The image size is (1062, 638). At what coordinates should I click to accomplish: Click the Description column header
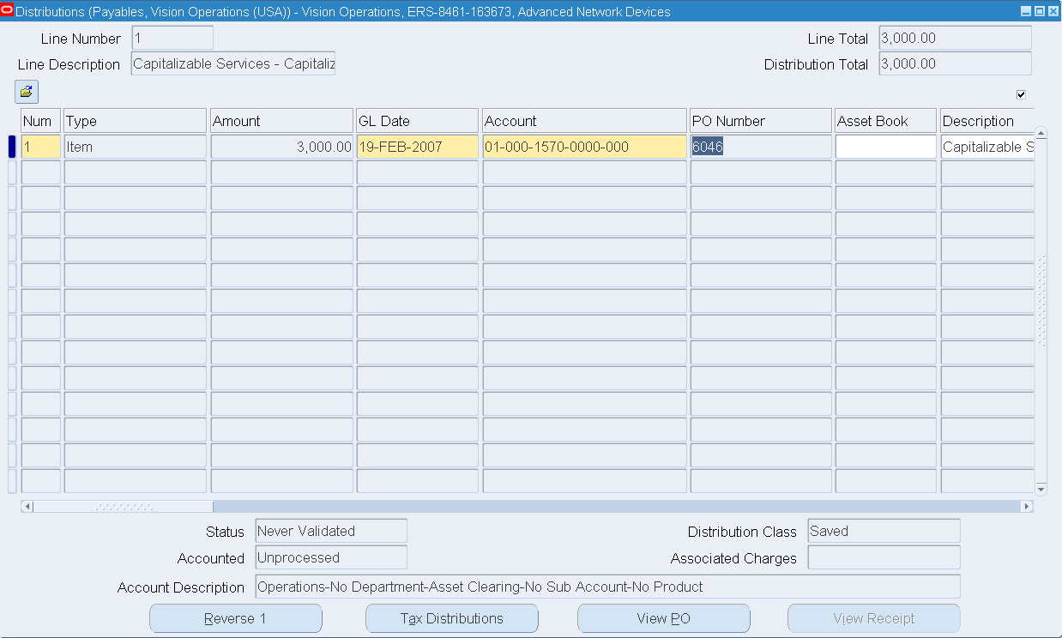(987, 121)
